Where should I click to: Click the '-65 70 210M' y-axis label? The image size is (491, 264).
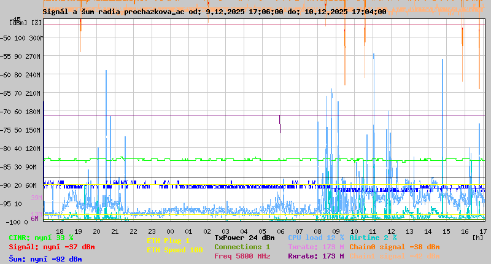click(20, 94)
